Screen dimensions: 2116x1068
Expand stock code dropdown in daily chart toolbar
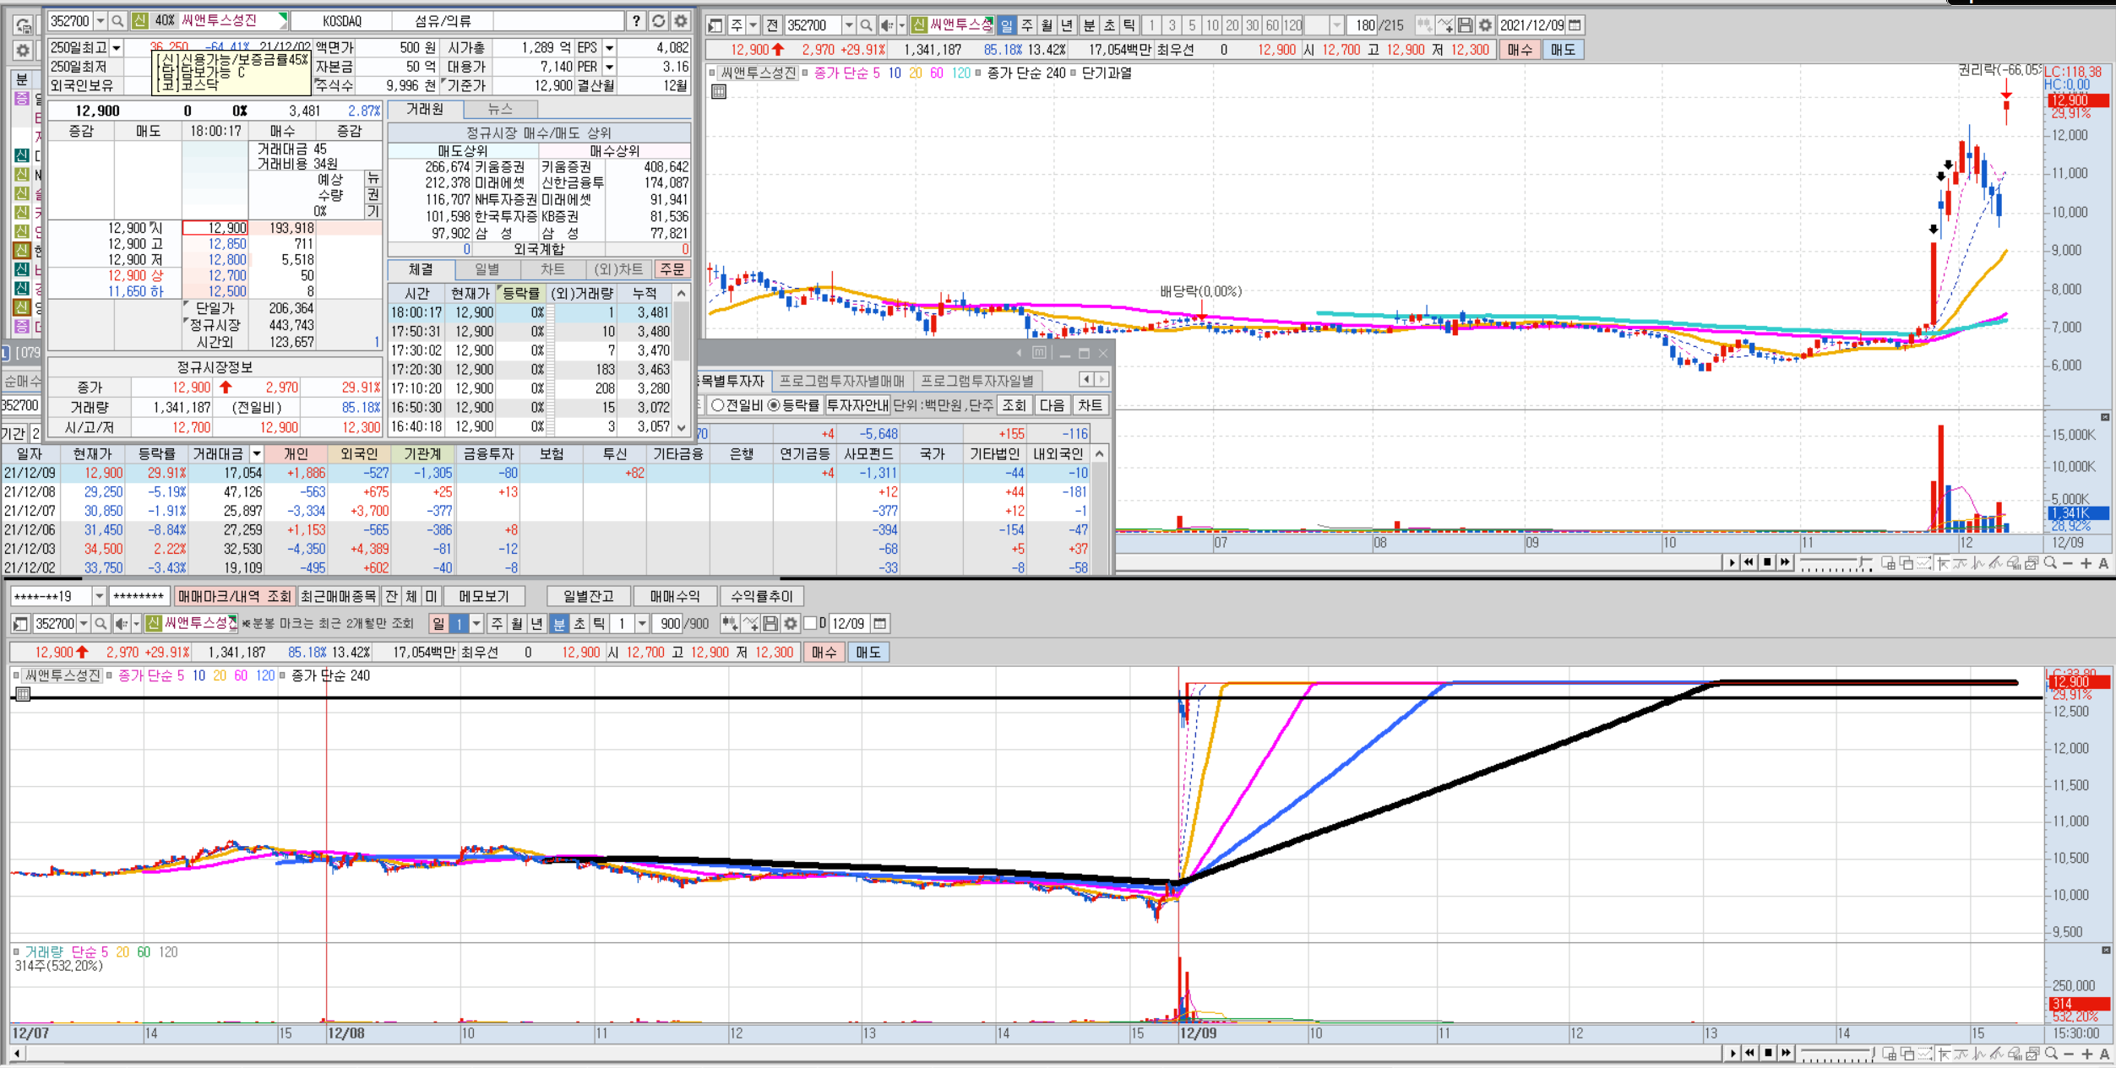(x=849, y=25)
